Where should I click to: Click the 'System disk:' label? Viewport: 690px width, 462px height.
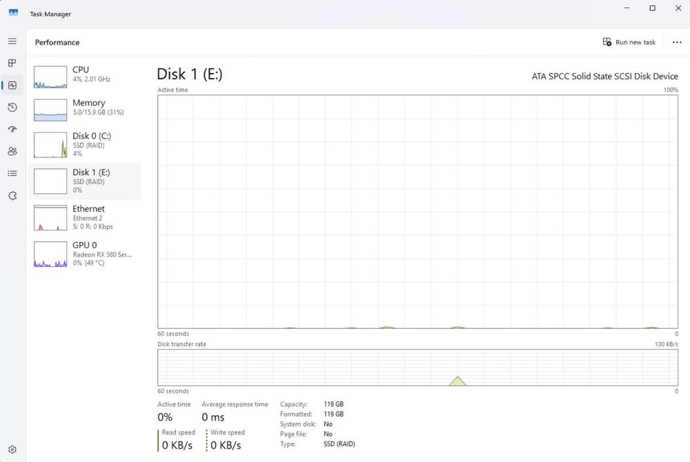point(298,424)
